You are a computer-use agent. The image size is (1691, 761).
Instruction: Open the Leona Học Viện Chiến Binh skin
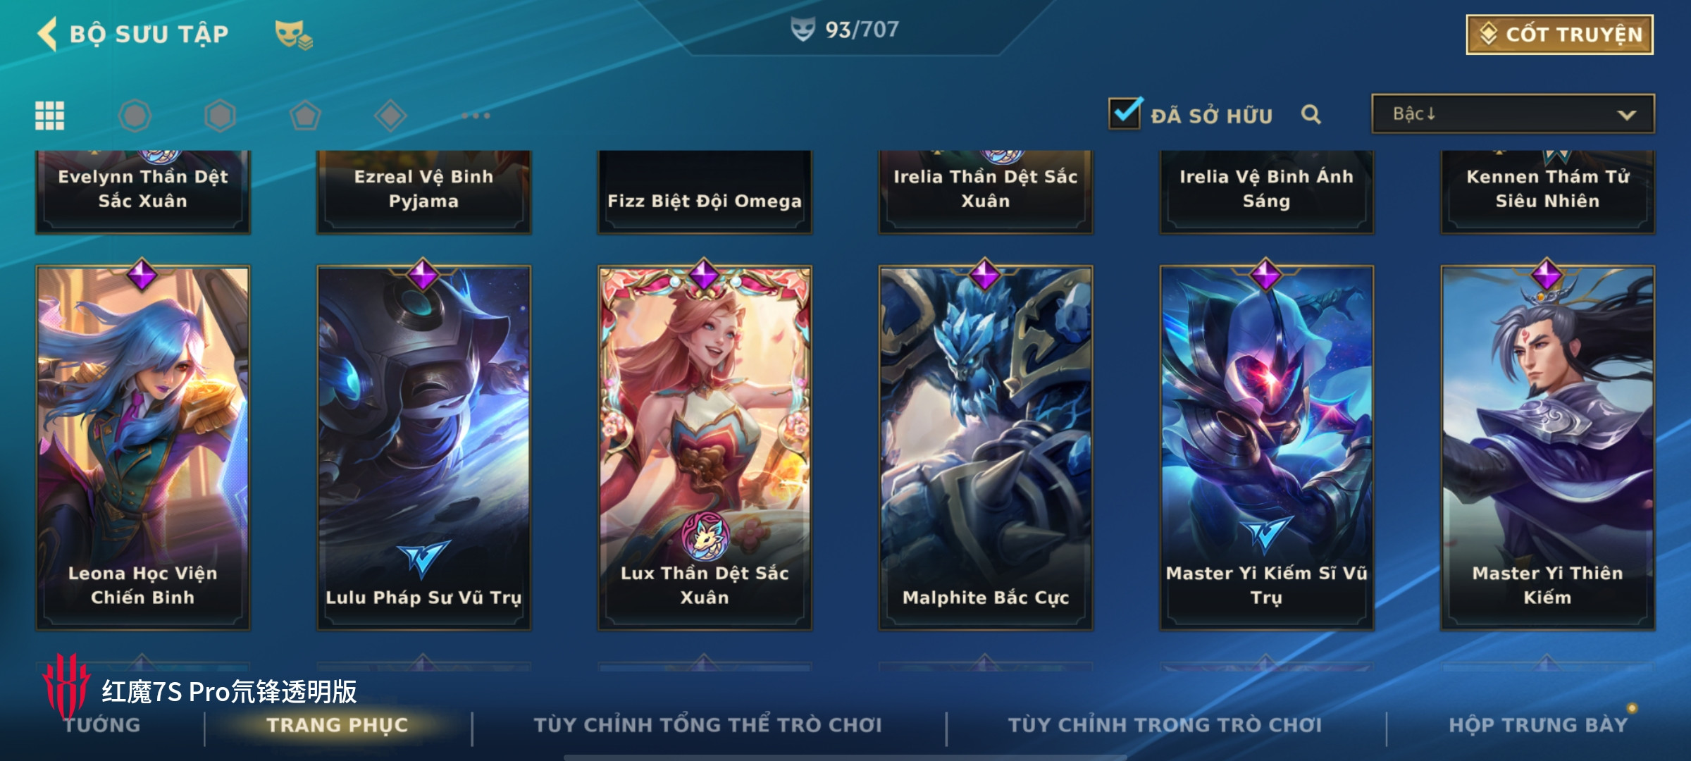tap(143, 447)
